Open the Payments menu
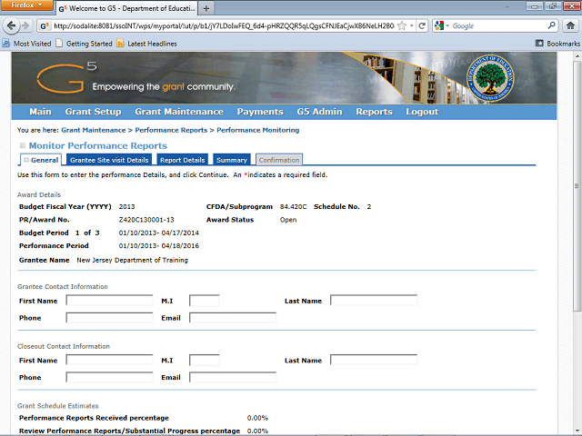Image resolution: width=582 pixels, height=436 pixels. pyautogui.click(x=260, y=112)
